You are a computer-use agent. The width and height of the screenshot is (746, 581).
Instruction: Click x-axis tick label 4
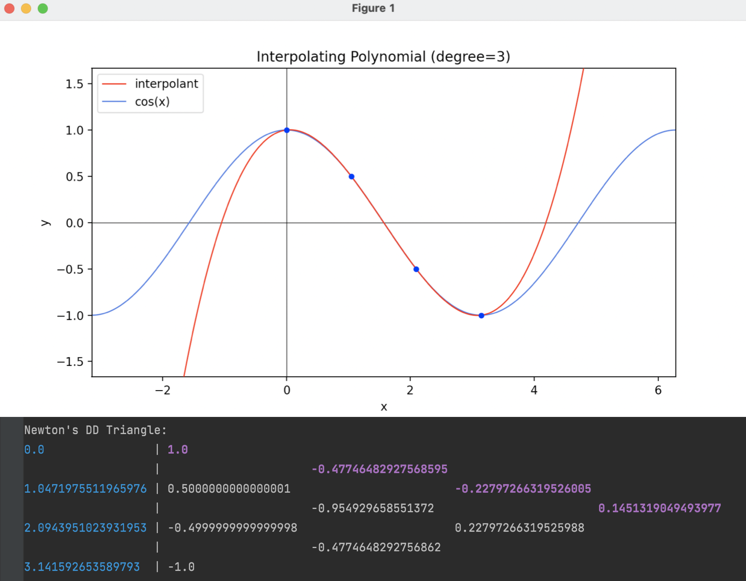tap(534, 391)
